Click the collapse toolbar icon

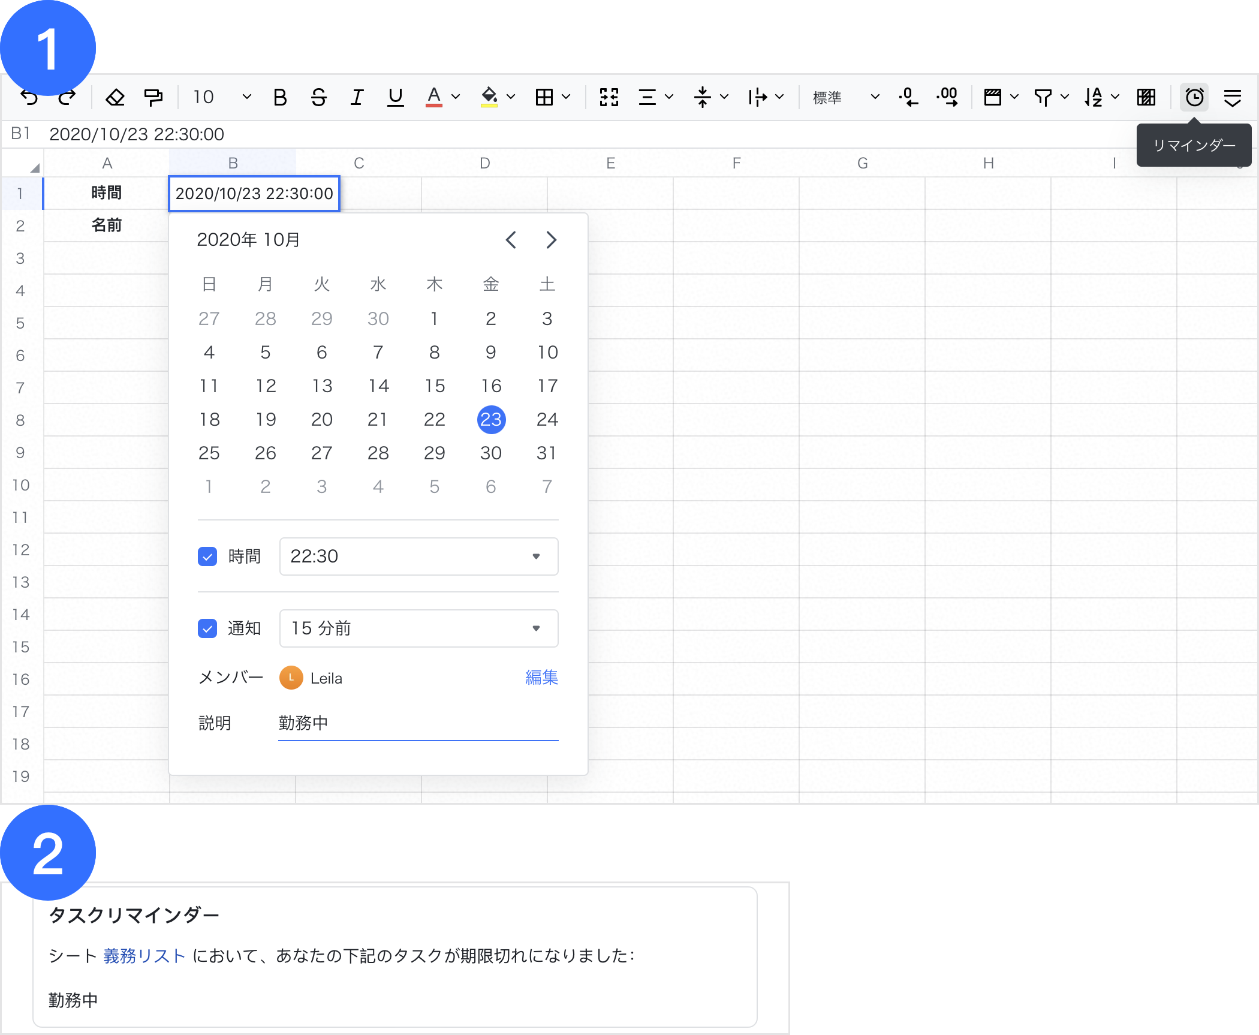pyautogui.click(x=1233, y=97)
